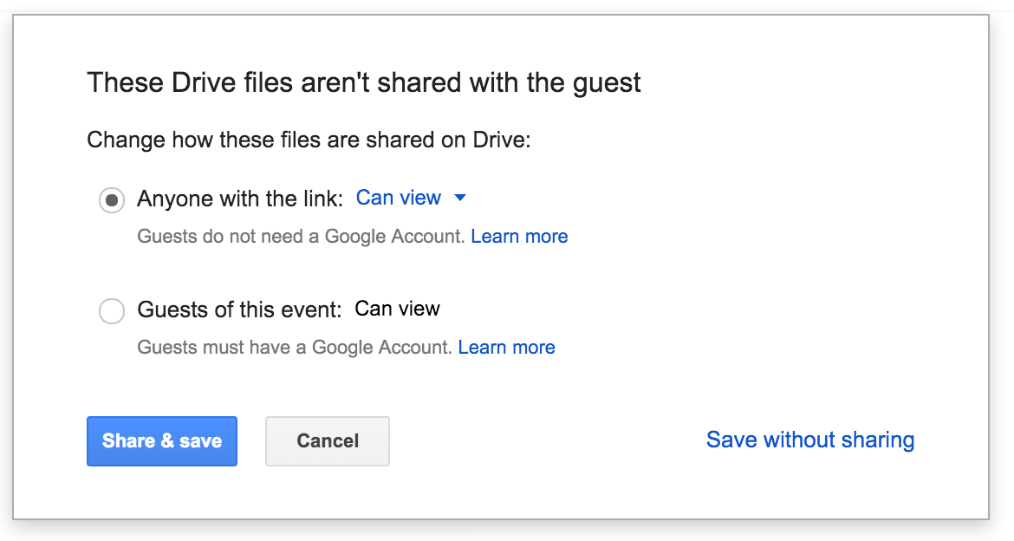
Task: Click the "Guests of this event:" label
Action: pos(239,310)
